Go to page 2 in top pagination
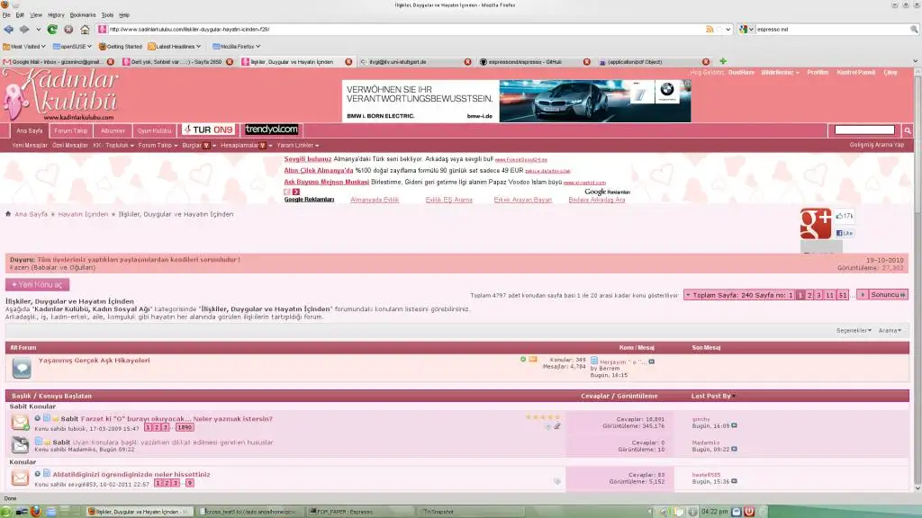Viewport: 922px width, 518px height. pos(809,295)
